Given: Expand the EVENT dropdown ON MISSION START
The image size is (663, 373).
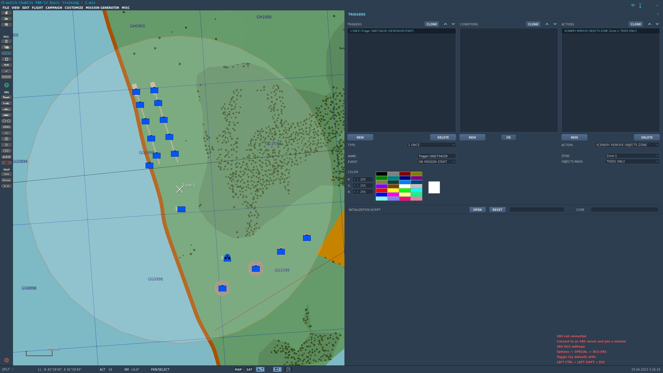Looking at the screenshot, I should pos(436,162).
